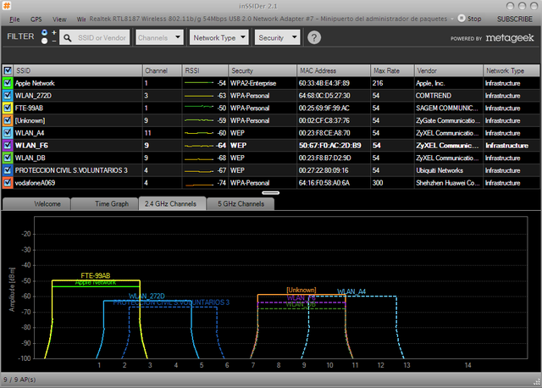Click the Ubiquiti Networks vendor cell

pos(440,170)
